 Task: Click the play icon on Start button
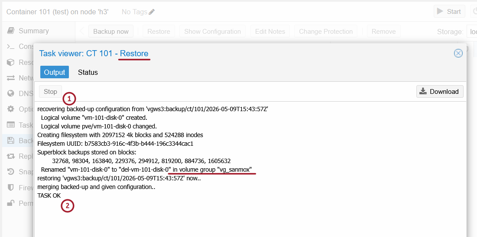tap(440, 12)
